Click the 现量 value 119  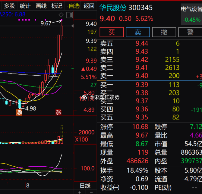pyautogui.click(x=143, y=152)
